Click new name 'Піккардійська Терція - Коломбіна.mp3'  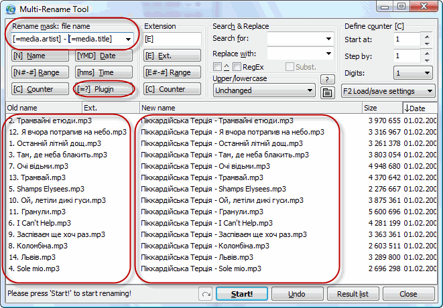[x=205, y=246]
